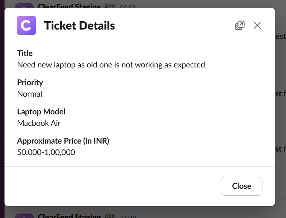The image size is (286, 218).
Task: Click the 50,000-1,00,000 price value
Action: coord(46,152)
